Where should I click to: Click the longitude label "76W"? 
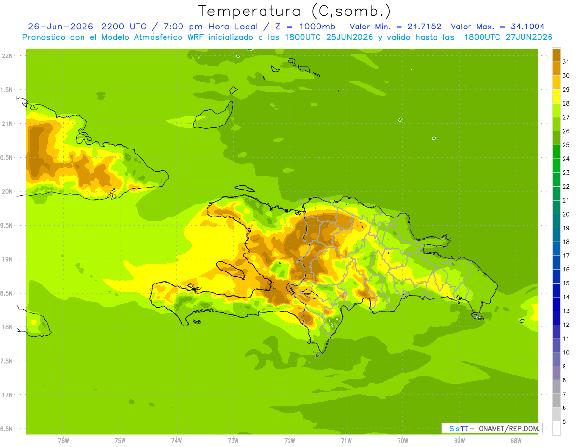(x=63, y=441)
